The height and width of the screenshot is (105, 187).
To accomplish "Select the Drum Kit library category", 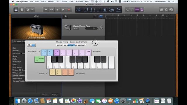I will pyautogui.click(x=16, y=51).
